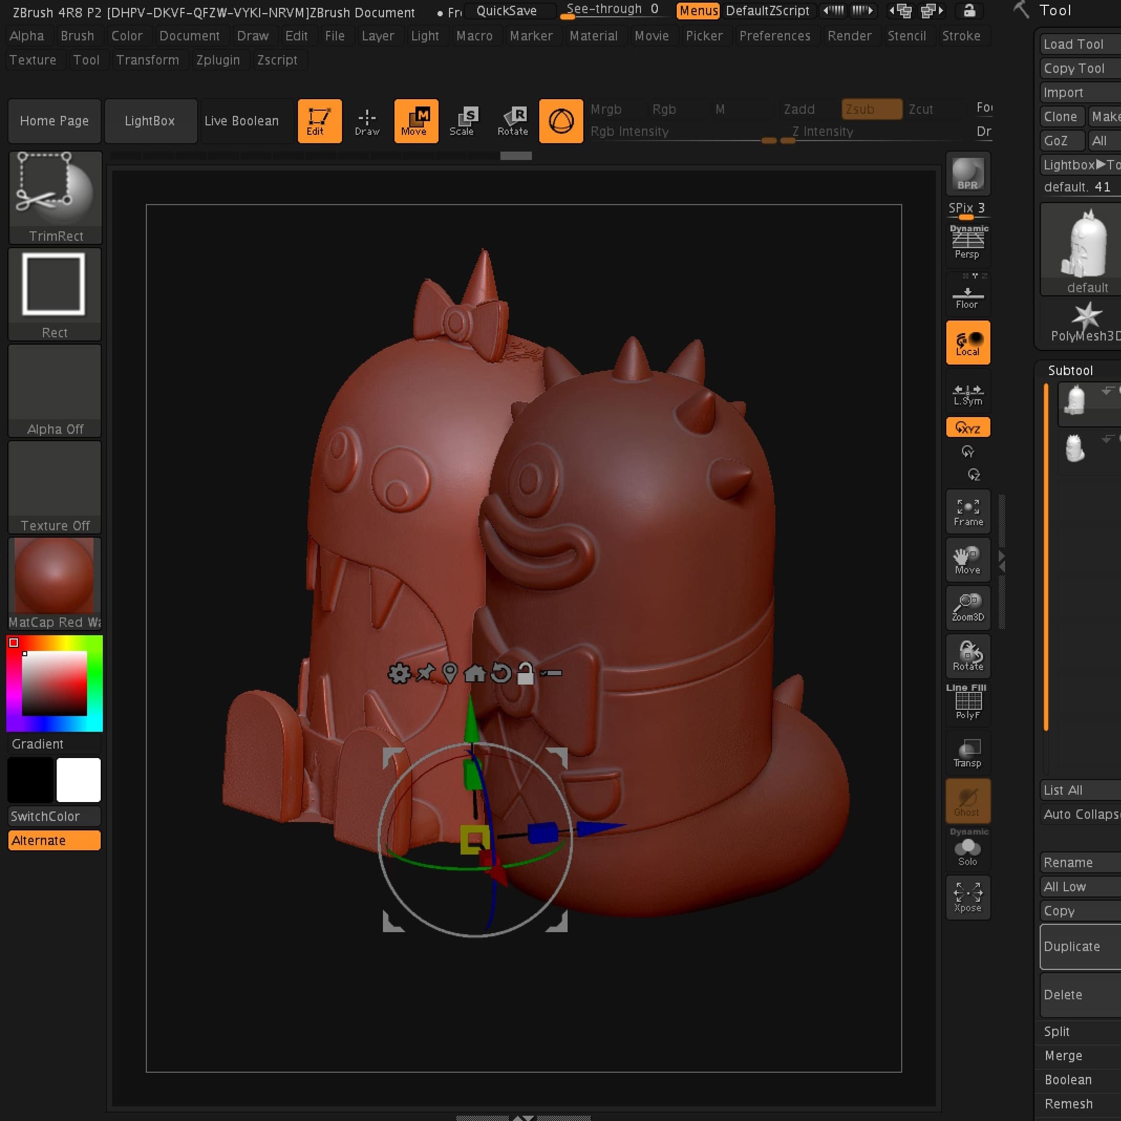Viewport: 1121px width, 1121px height.
Task: Activate the Scale mode tool
Action: coord(464,121)
